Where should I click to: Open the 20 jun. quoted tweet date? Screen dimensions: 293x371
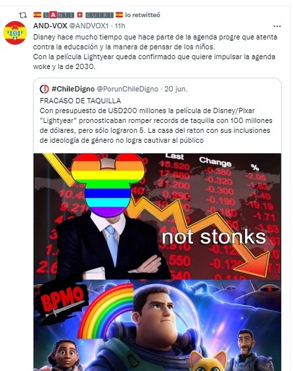tap(176, 89)
